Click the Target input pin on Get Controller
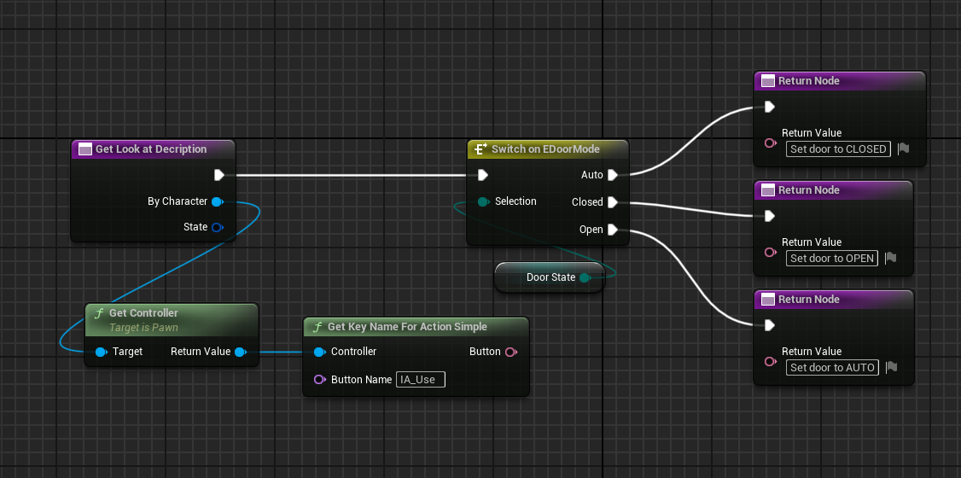This screenshot has height=478, width=961. (x=101, y=352)
